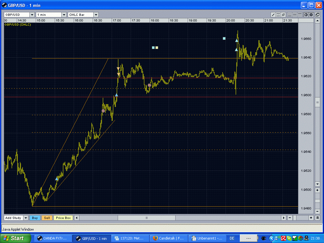Image resolution: width=324 pixels, height=243 pixels.
Task: Open the 1 min timeframe dropdown
Action: 64,15
